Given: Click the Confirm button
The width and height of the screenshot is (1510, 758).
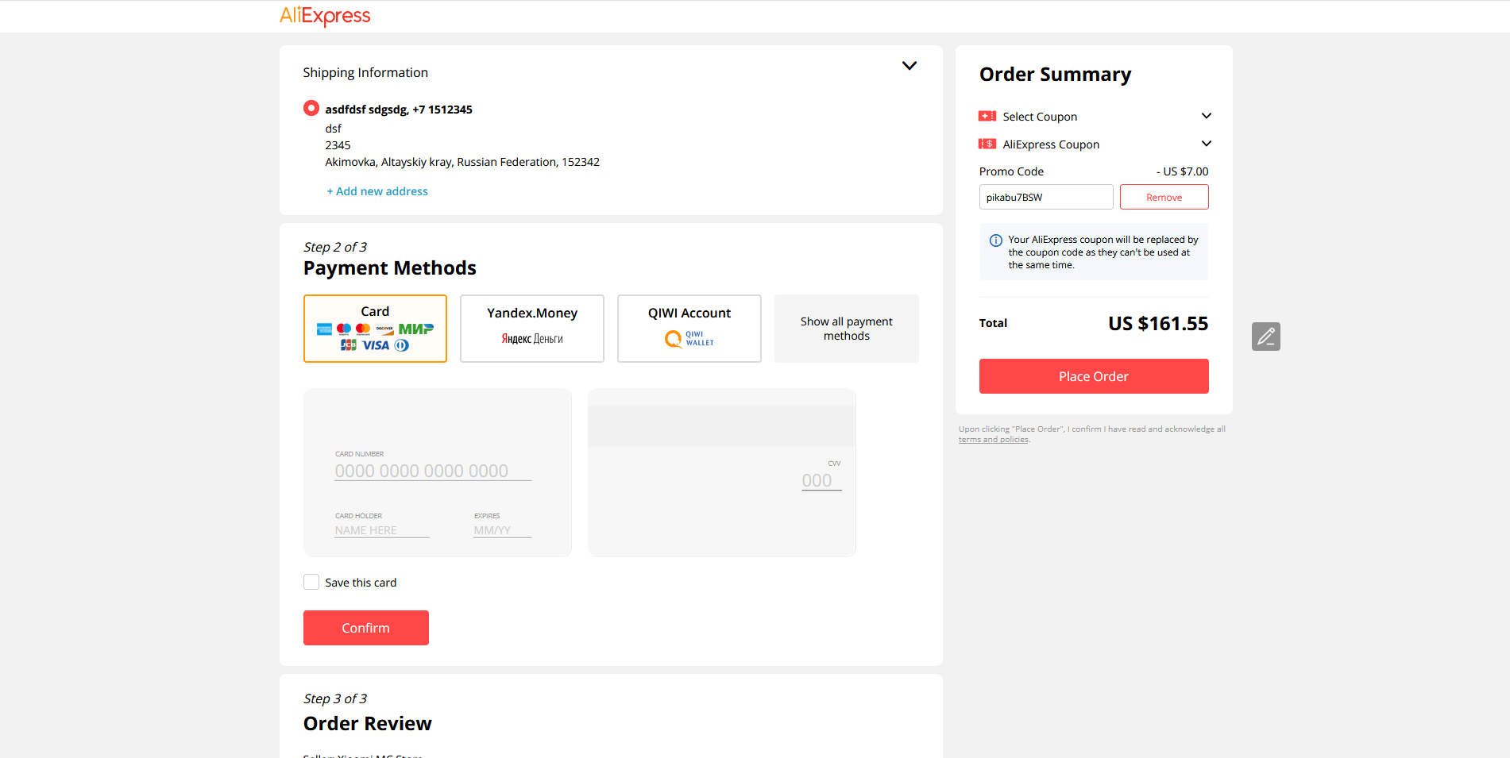Looking at the screenshot, I should tap(366, 628).
